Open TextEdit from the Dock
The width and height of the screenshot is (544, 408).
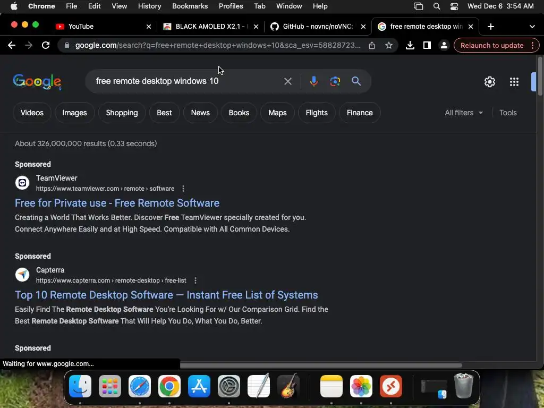click(x=259, y=386)
